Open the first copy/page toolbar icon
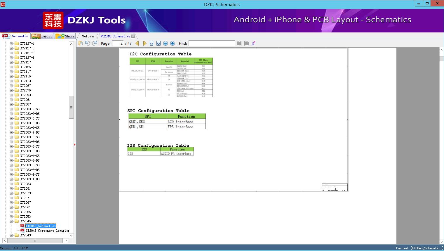The height and width of the screenshot is (251, 444). coord(80,43)
